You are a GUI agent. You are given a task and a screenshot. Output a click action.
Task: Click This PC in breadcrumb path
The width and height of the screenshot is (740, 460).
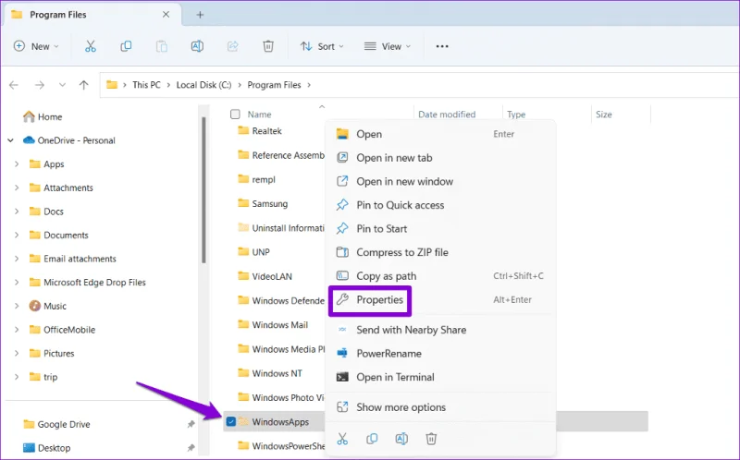click(146, 85)
